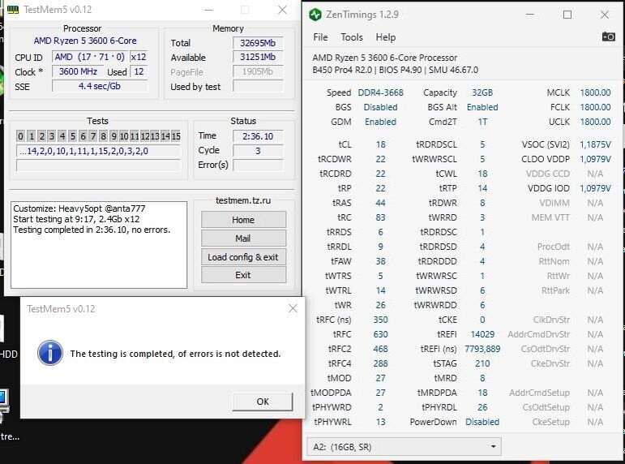Click the SSE 4.4 sec/Gb field
The height and width of the screenshot is (464, 625).
tap(100, 86)
